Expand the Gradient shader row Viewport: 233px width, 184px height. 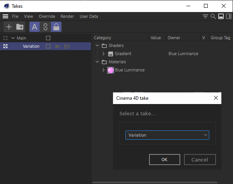103,54
